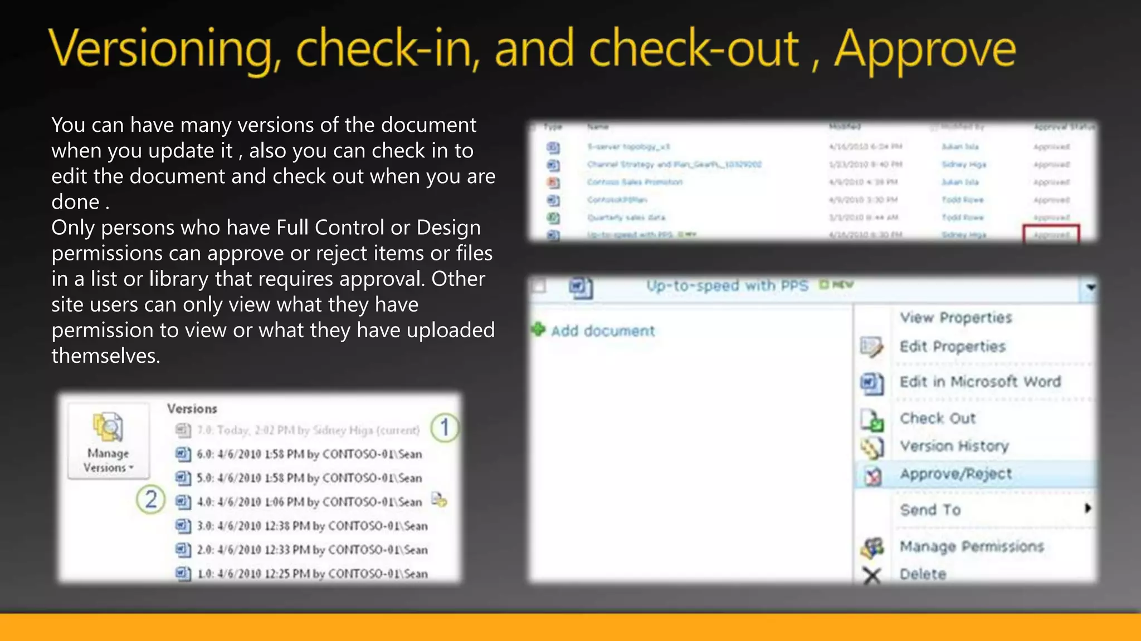The image size is (1141, 641).
Task: Open Contoso Sales Promotion document link
Action: point(635,182)
